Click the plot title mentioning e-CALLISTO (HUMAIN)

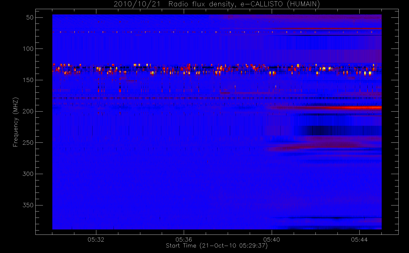217,4
